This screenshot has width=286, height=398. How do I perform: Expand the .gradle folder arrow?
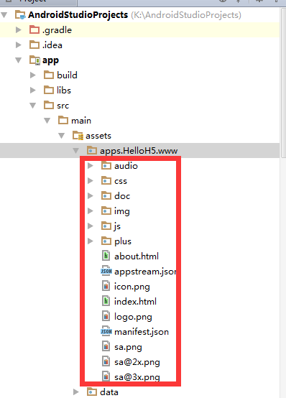click(18, 30)
